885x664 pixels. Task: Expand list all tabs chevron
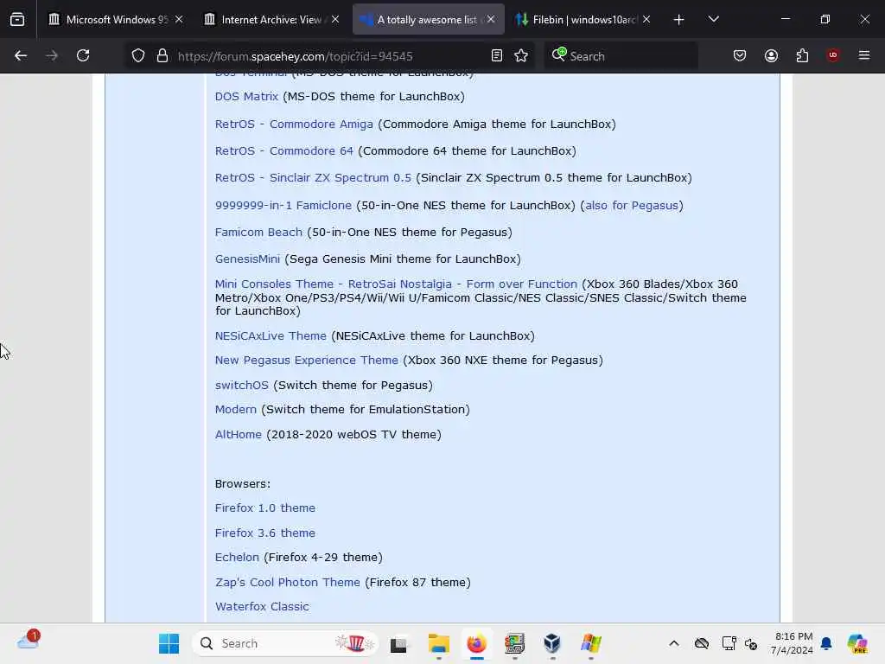(713, 19)
